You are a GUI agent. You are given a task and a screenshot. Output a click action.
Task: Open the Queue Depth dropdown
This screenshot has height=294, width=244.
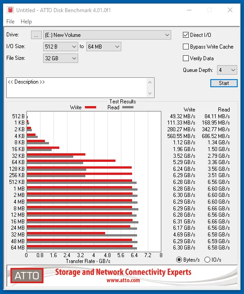click(227, 70)
